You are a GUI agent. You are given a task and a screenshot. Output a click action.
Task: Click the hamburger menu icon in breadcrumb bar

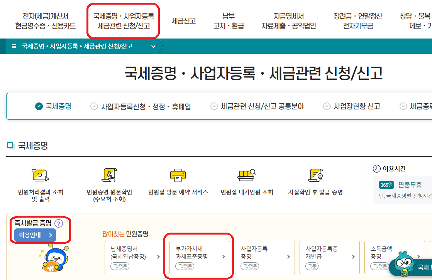14,46
